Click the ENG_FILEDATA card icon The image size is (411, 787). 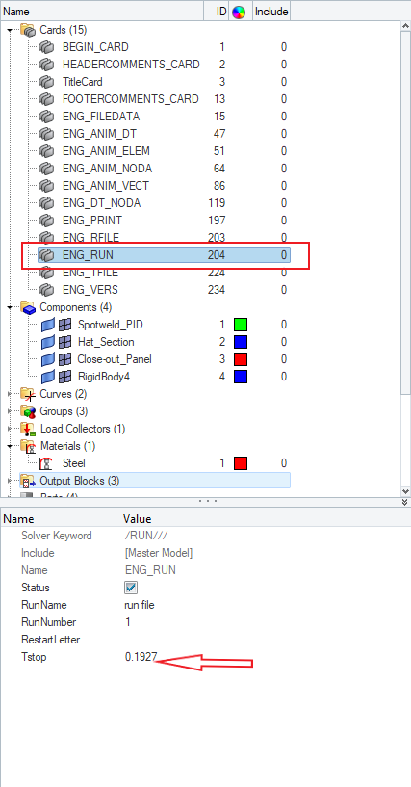pos(46,117)
